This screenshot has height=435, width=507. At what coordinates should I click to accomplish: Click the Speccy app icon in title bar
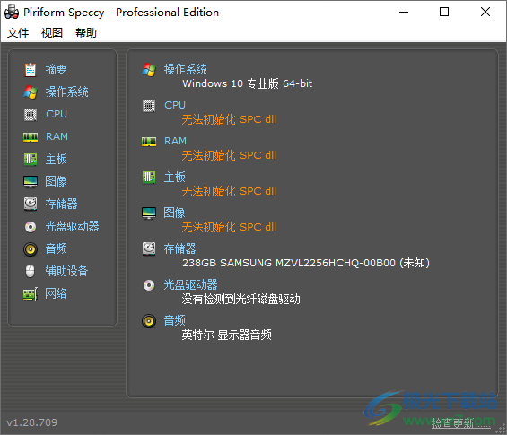12,13
